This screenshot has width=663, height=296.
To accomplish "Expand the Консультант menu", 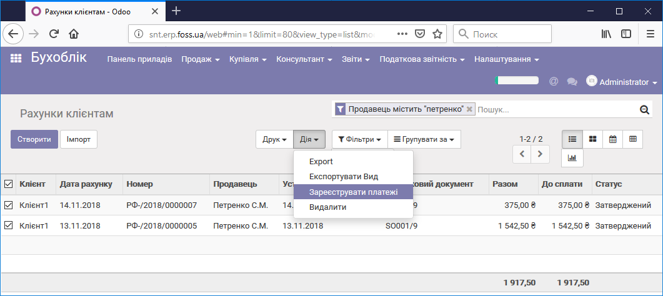I will (304, 59).
